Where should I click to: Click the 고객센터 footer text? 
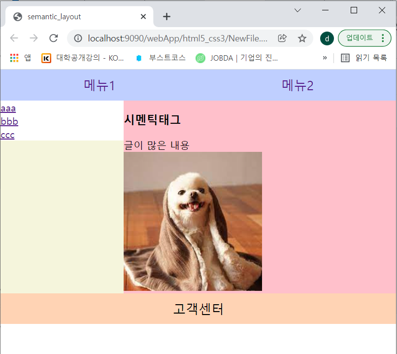(x=198, y=309)
